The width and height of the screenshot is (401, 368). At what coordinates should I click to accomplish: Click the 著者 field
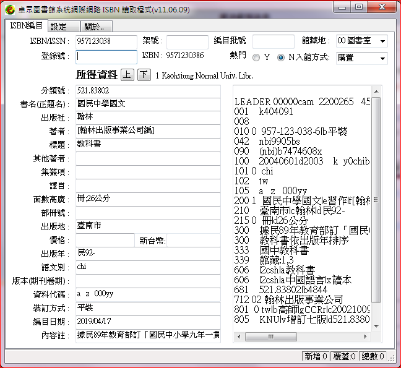tap(148, 131)
